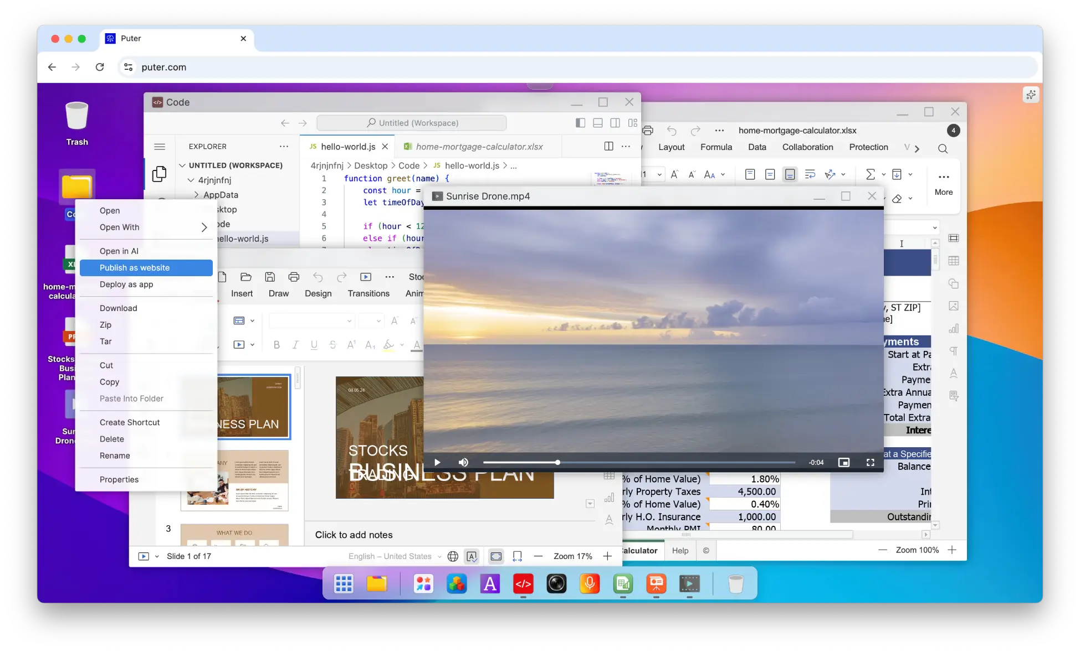Click the Sum sigma icon in spreadsheet toolbar

(x=871, y=174)
